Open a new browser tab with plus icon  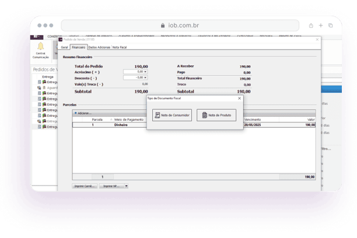[321, 26]
